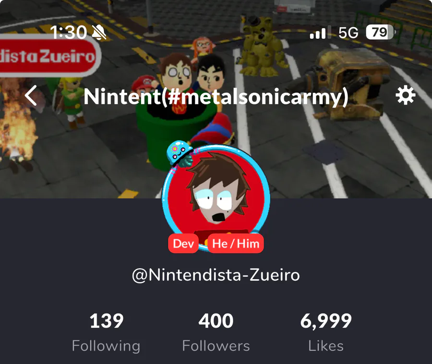Screen dimensions: 432x364
Task: Tap the battery level 79 indicator
Action: pos(381,32)
